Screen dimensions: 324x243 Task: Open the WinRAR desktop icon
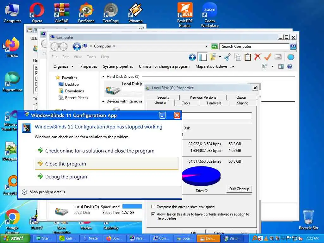coord(62,12)
